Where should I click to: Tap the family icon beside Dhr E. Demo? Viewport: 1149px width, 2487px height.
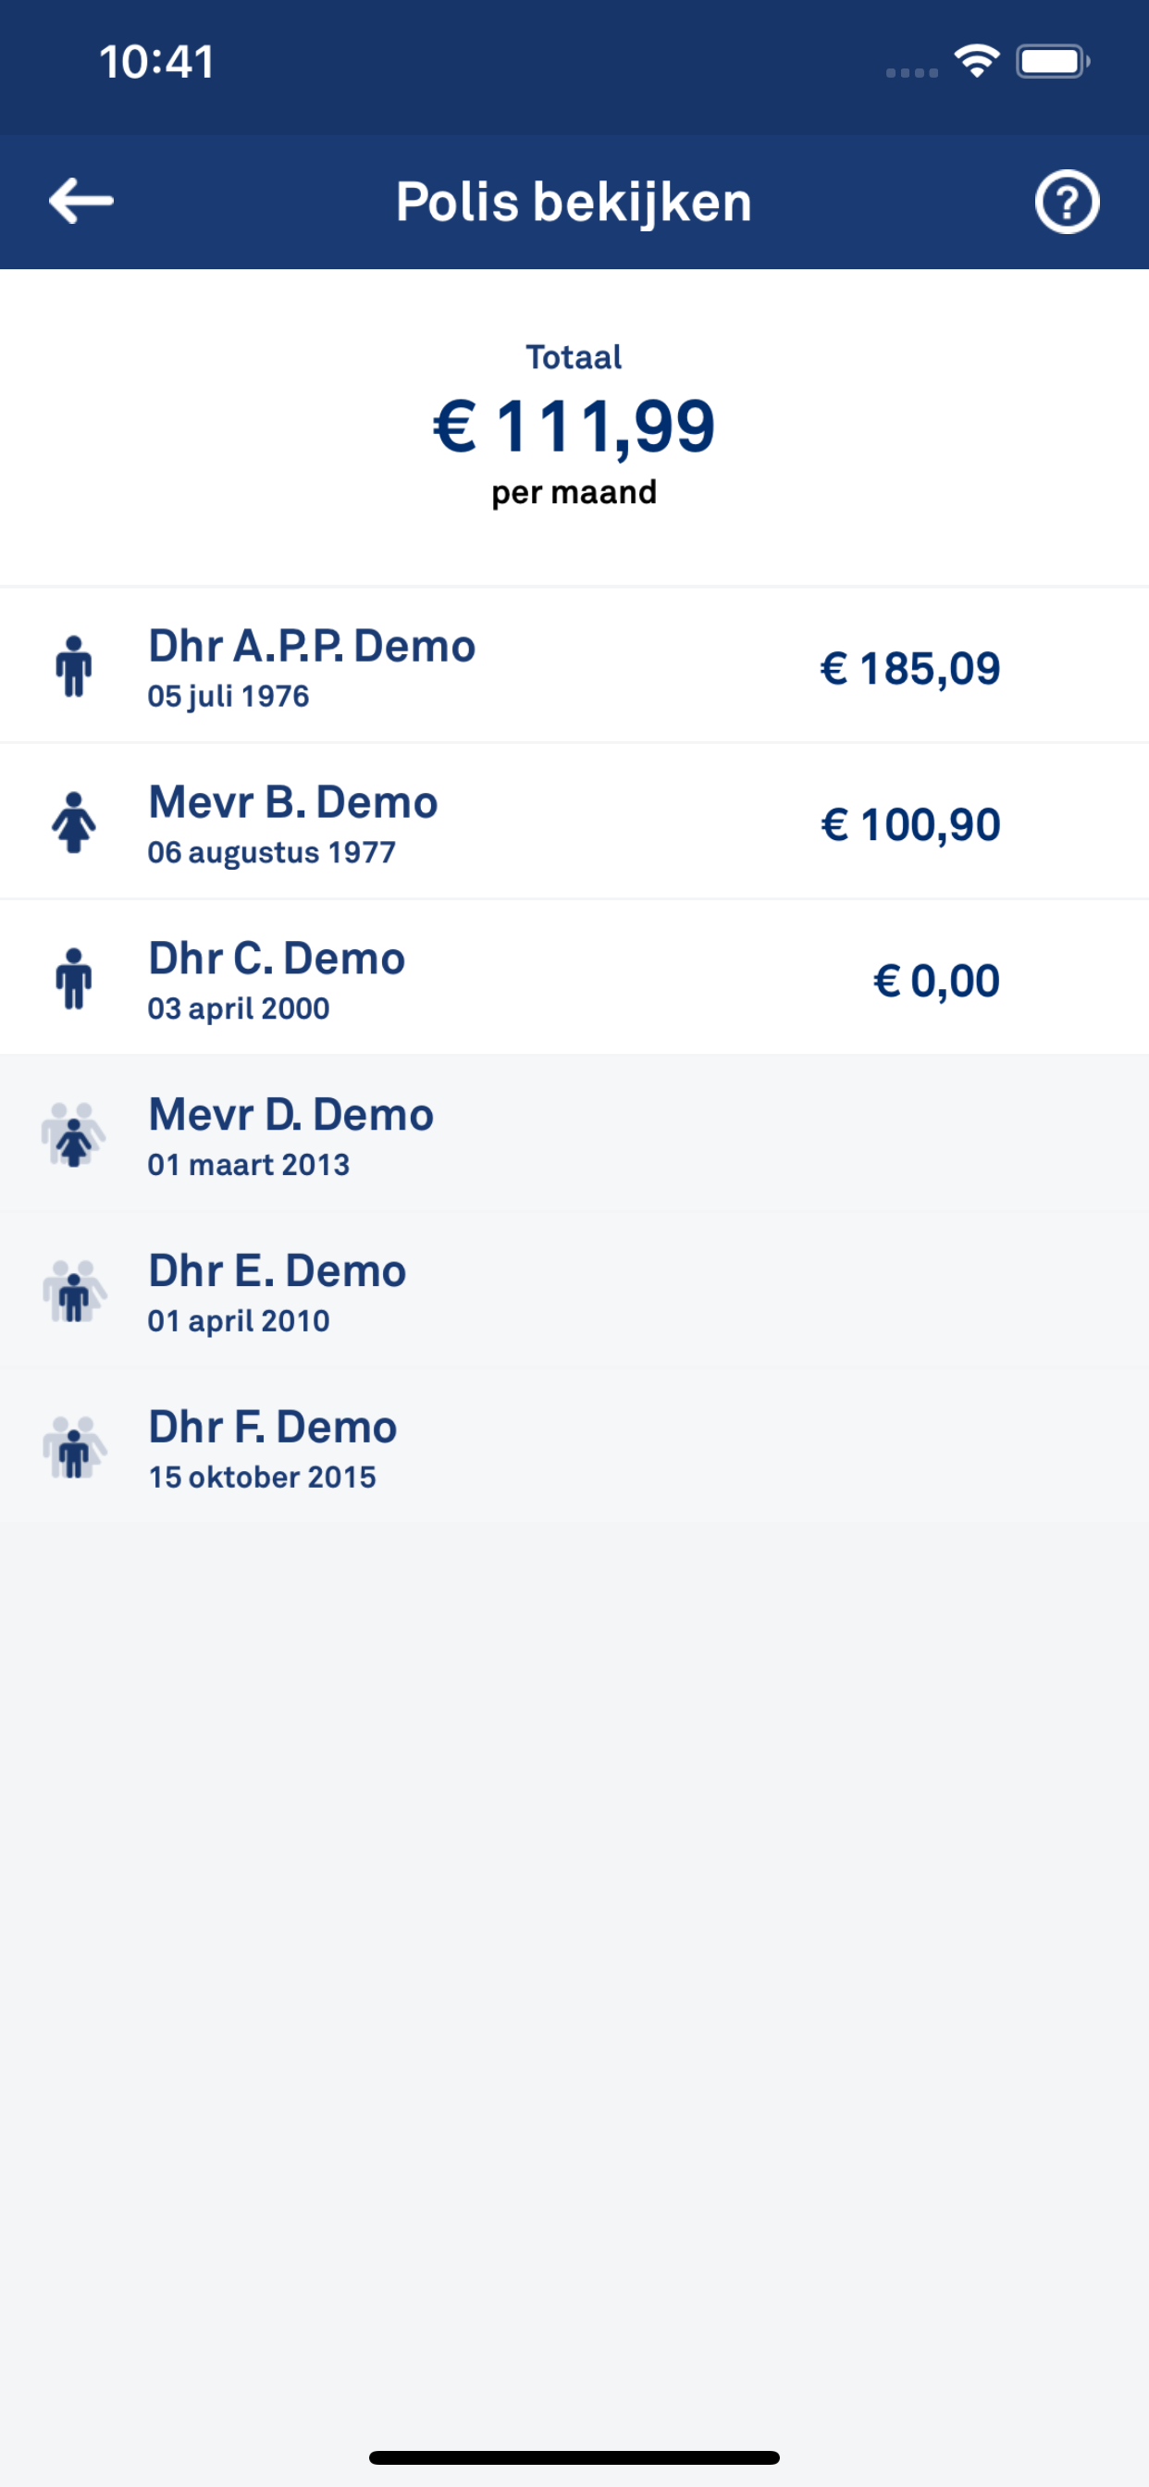click(73, 1292)
